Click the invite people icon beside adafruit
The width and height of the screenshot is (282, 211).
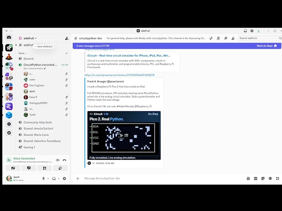point(67,38)
